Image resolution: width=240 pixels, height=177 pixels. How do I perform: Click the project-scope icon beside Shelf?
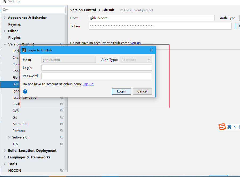click(x=61, y=104)
